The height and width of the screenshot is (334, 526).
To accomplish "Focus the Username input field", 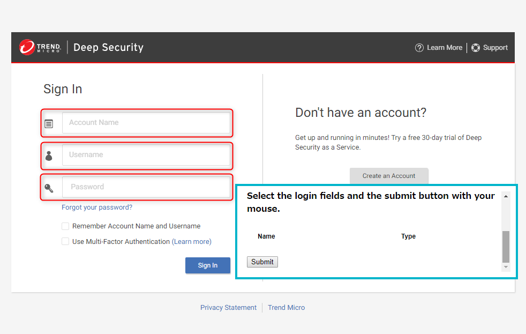I will click(x=146, y=155).
